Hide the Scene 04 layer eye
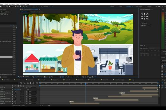 pos(13,100)
